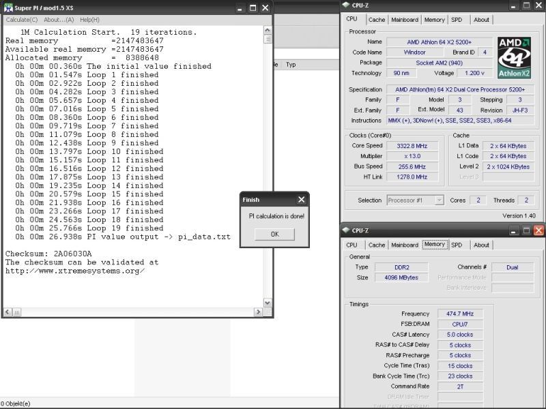The height and width of the screenshot is (409, 546).
Task: Click the Bus Speed value 255.6 MHz
Action: click(412, 166)
